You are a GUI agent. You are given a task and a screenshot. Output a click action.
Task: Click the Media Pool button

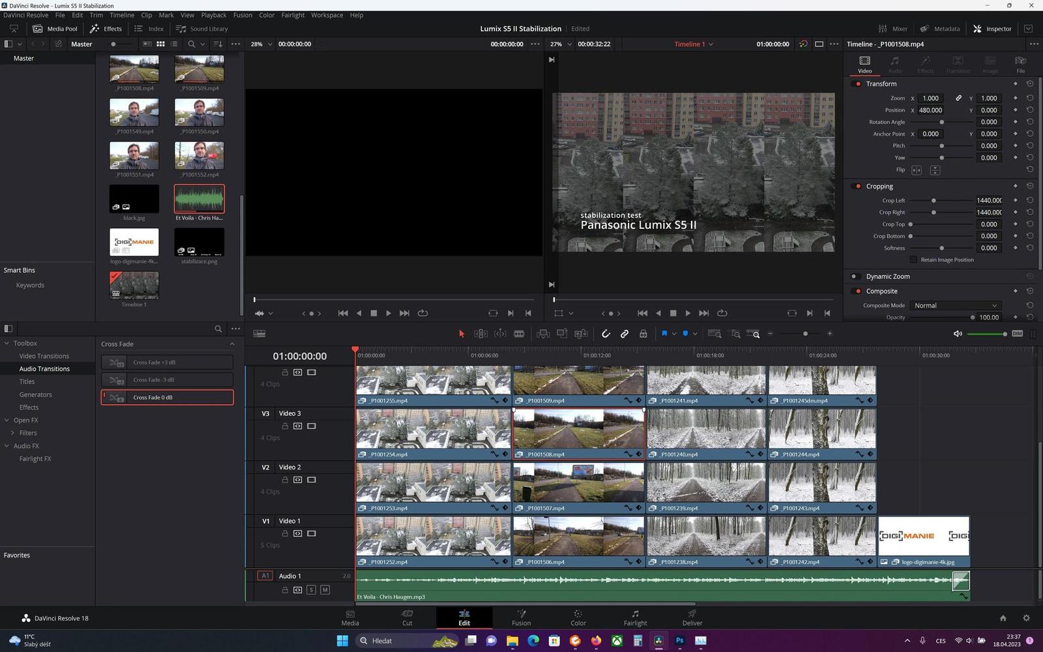pyautogui.click(x=55, y=29)
